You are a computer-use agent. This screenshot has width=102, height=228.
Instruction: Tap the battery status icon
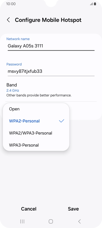(95, 4)
